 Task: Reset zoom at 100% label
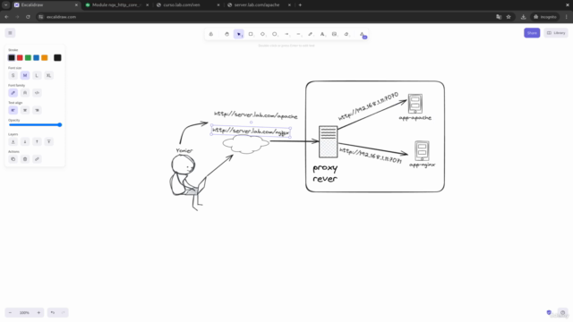tap(24, 312)
